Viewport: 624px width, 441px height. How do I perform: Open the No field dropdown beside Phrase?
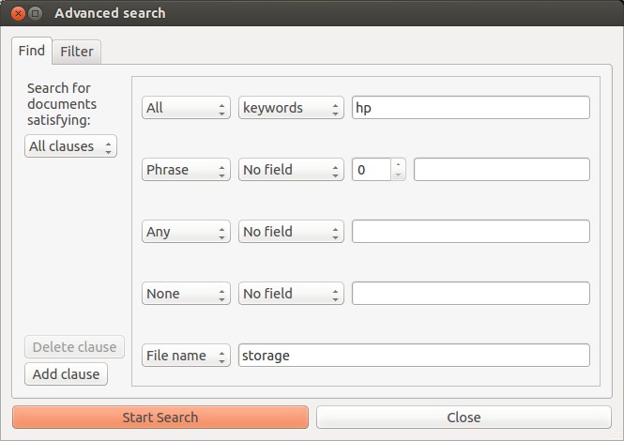pyautogui.click(x=291, y=170)
